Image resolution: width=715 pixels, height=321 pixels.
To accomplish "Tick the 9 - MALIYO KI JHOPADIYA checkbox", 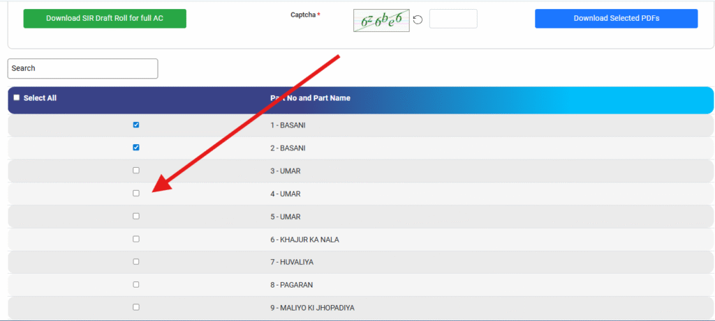I will (136, 307).
